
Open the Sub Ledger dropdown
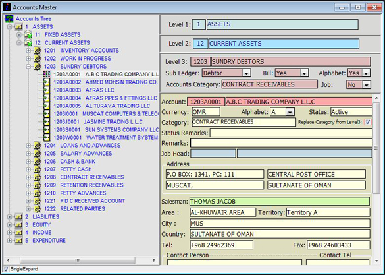point(246,73)
